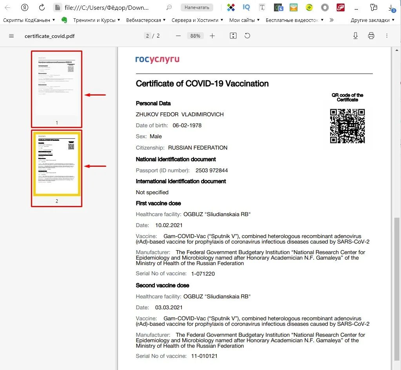Select page 2 thumbnail
401x370 pixels.
[56, 164]
